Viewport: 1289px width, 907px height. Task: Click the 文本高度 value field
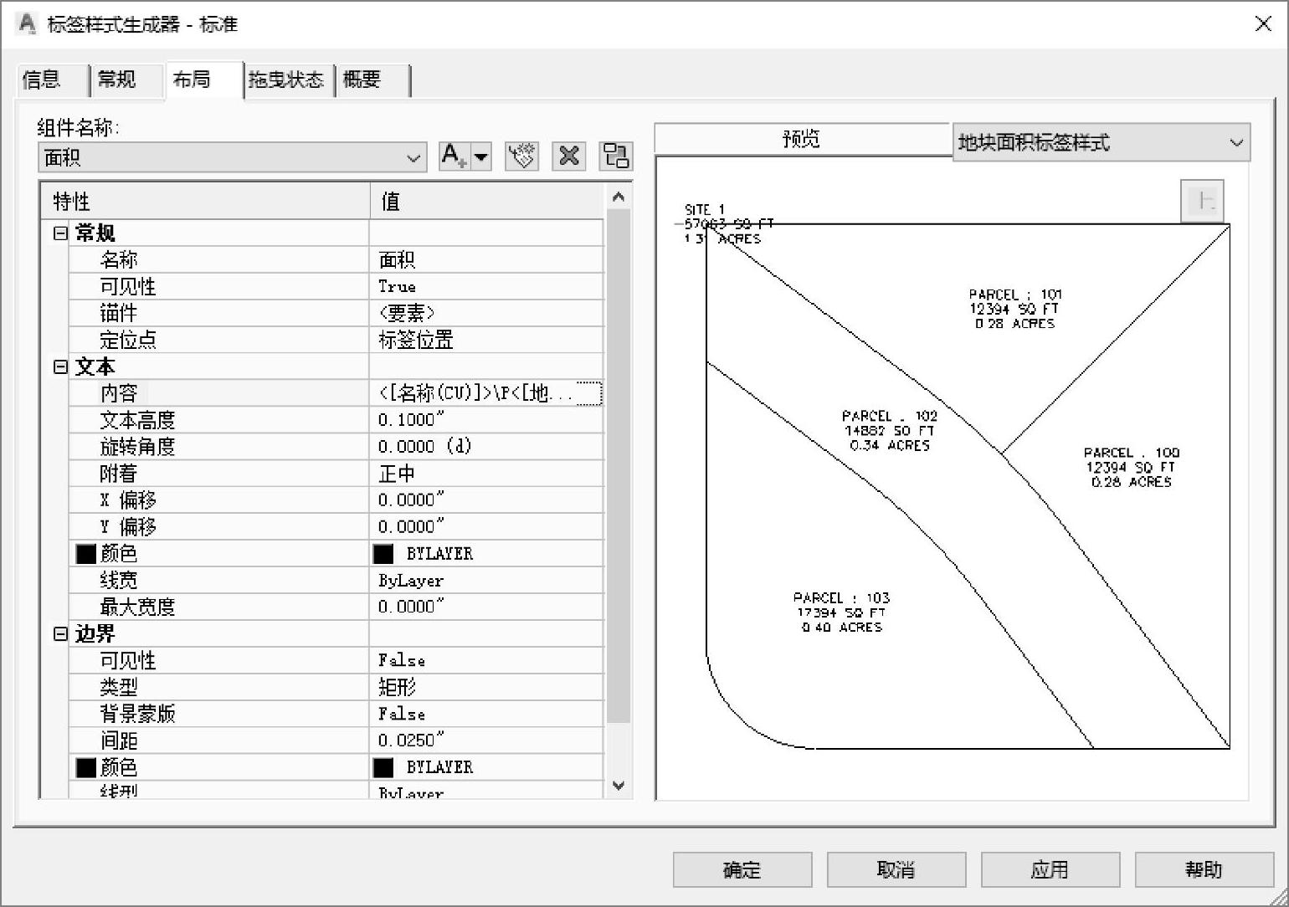tap(485, 420)
